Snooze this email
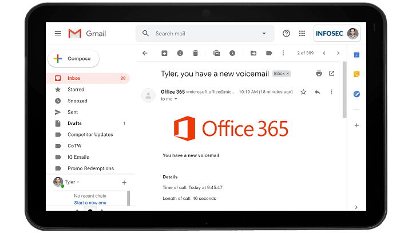 click(232, 53)
